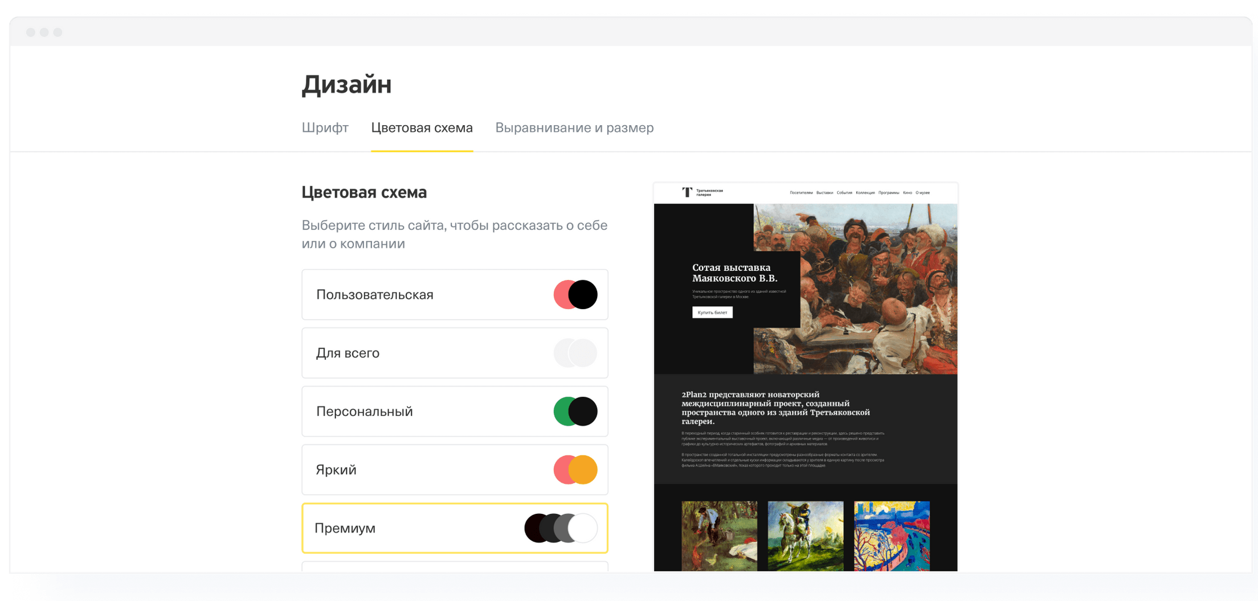Choose the Для всего color scheme
The height and width of the screenshot is (601, 1258).
point(455,353)
